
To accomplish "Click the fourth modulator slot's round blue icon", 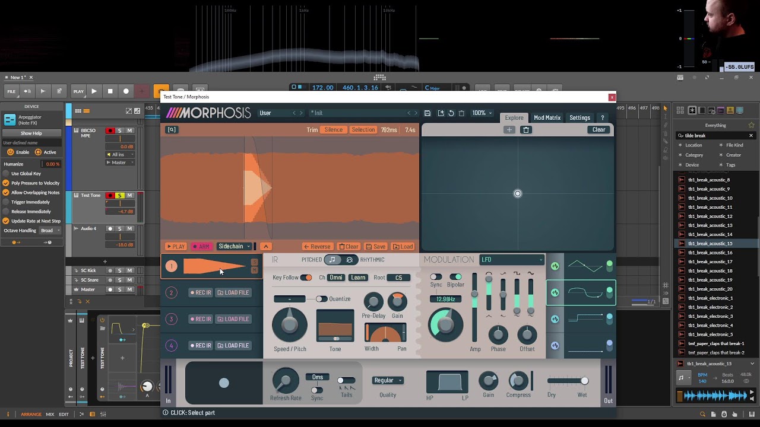I will point(555,346).
